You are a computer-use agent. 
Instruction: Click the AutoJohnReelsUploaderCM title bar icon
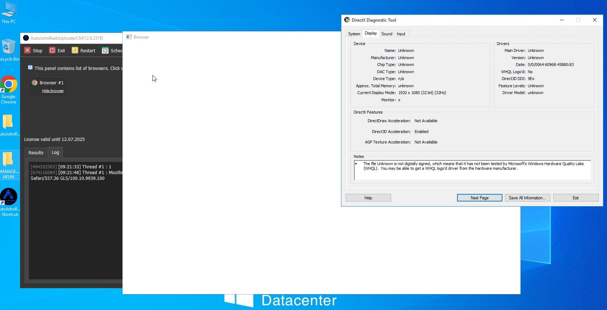(26, 38)
